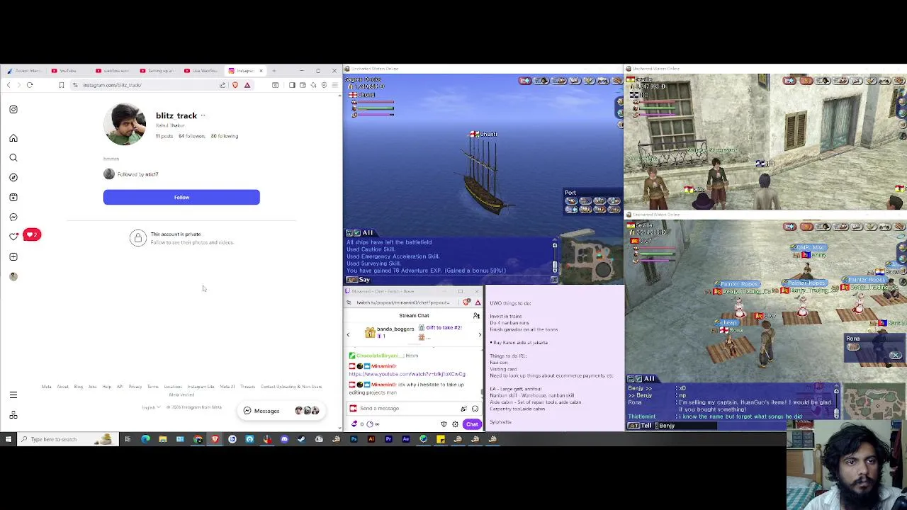907x510 pixels.
Task: Follow the blitz_track account
Action: [x=181, y=197]
